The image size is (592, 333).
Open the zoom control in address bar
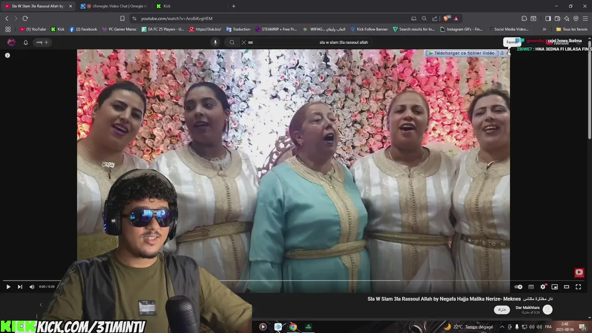424,18
